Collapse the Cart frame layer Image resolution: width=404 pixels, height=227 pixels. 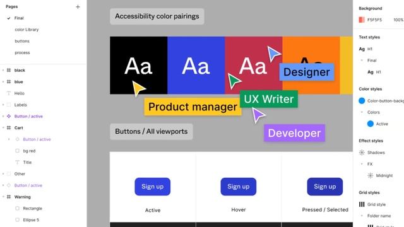(x=3, y=127)
